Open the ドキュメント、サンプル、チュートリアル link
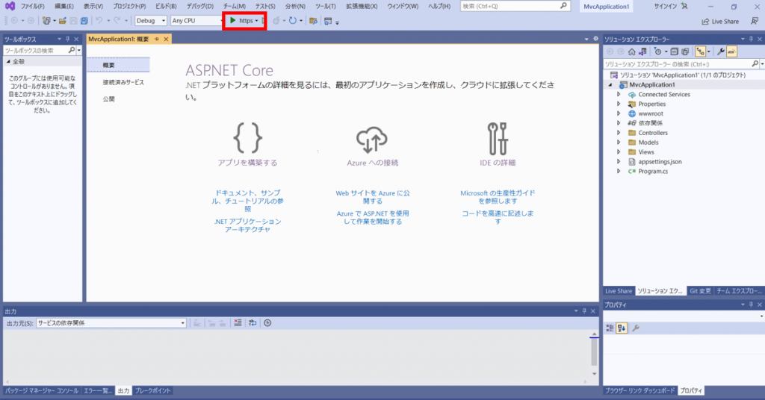This screenshot has width=765, height=400. 248,201
